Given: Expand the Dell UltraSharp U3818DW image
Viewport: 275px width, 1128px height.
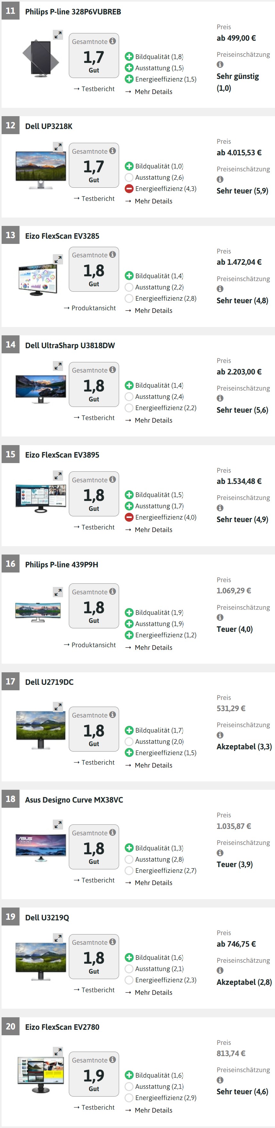Looking at the screenshot, I should pyautogui.click(x=58, y=366).
